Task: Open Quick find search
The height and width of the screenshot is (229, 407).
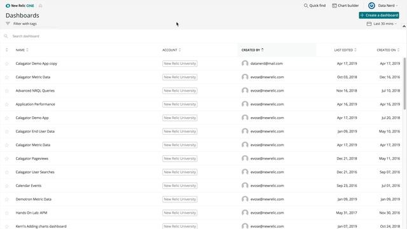Action: 315,6
